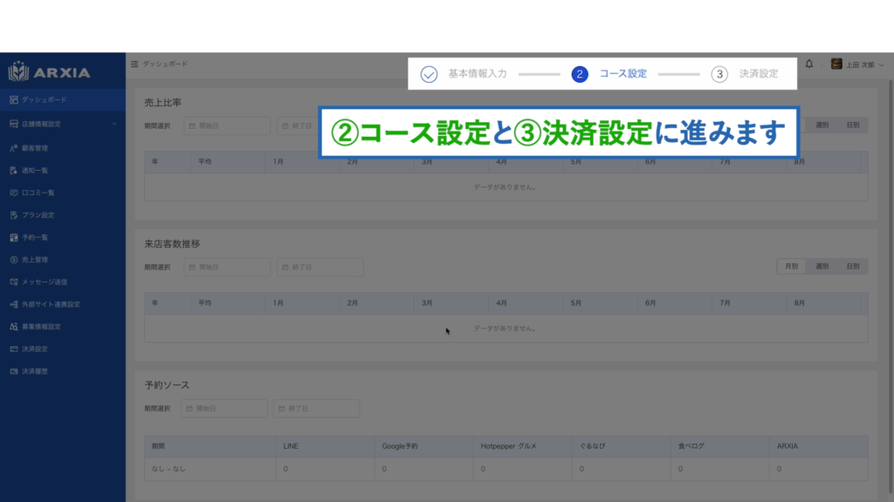Click the 基本情報入力 completed step checkmark
The height and width of the screenshot is (502, 894).
coord(429,74)
